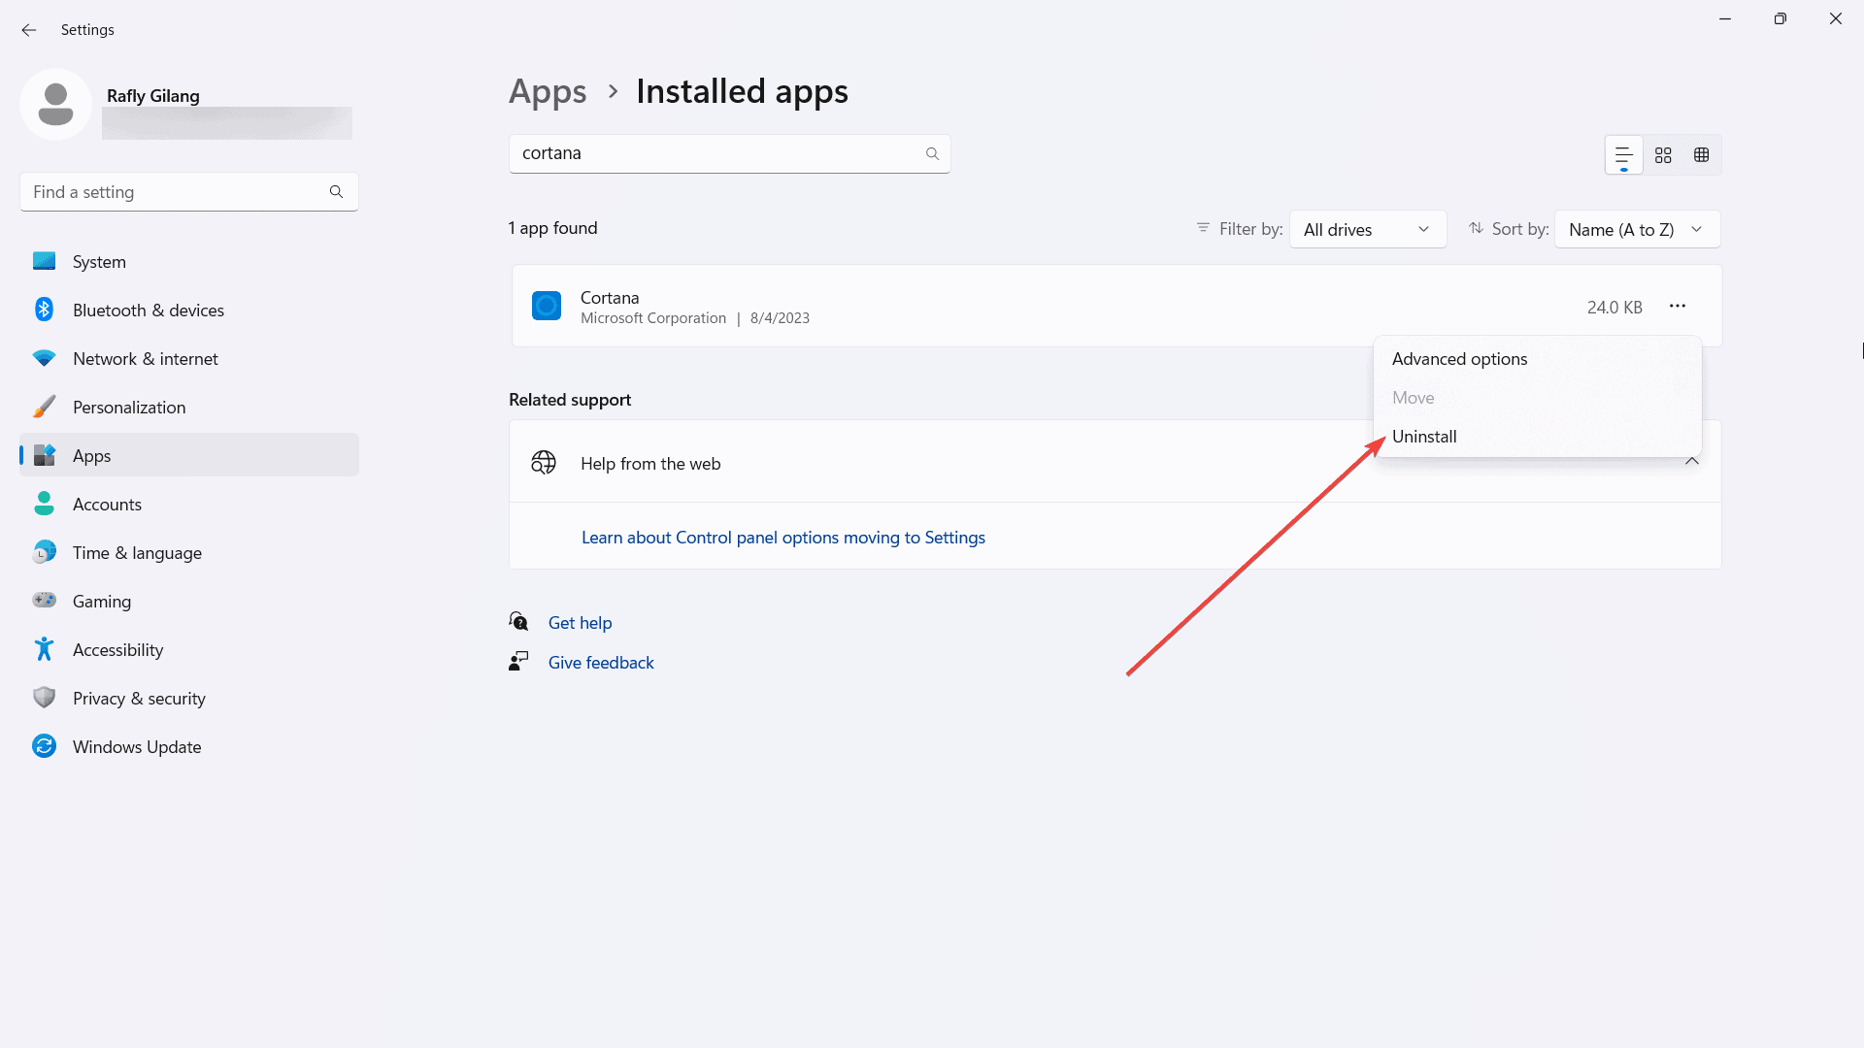Click the Installed apps heading
Image resolution: width=1864 pixels, height=1048 pixels.
(x=742, y=92)
